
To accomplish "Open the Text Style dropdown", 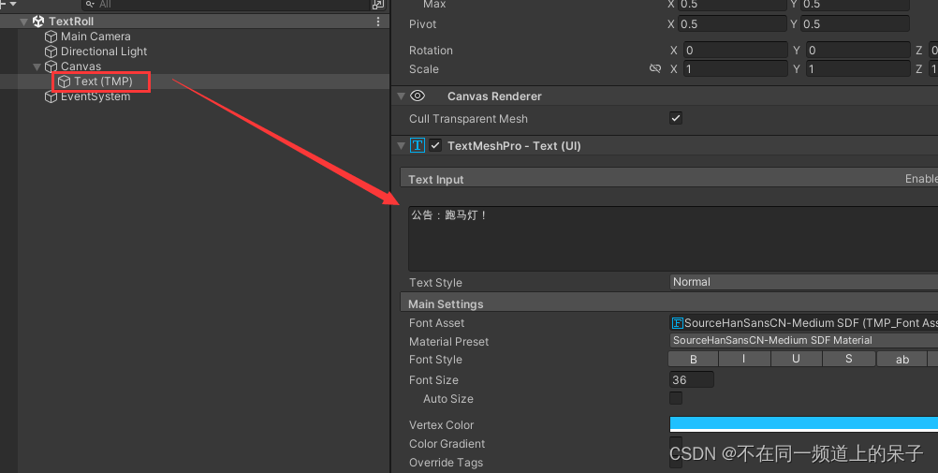I will point(803,282).
